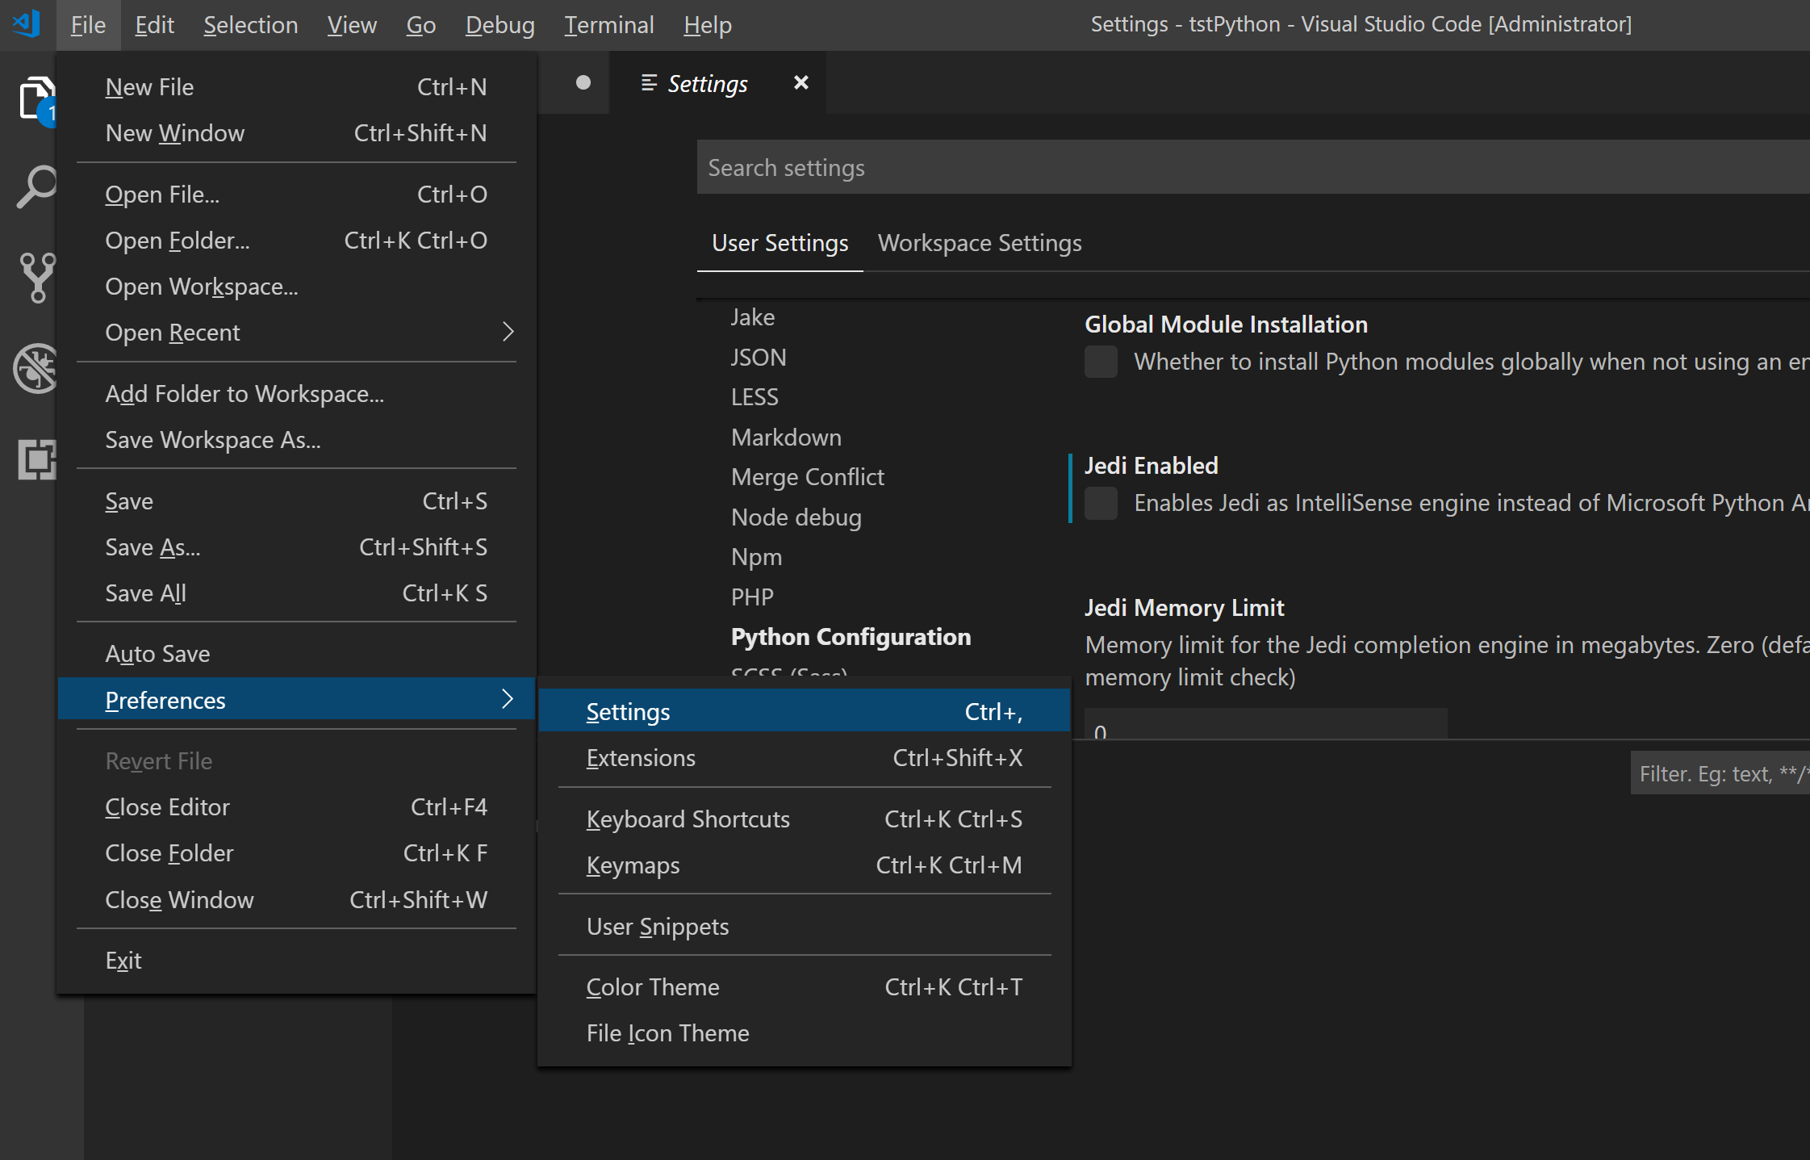Toggle Global Module Installation checkbox

pos(1101,362)
